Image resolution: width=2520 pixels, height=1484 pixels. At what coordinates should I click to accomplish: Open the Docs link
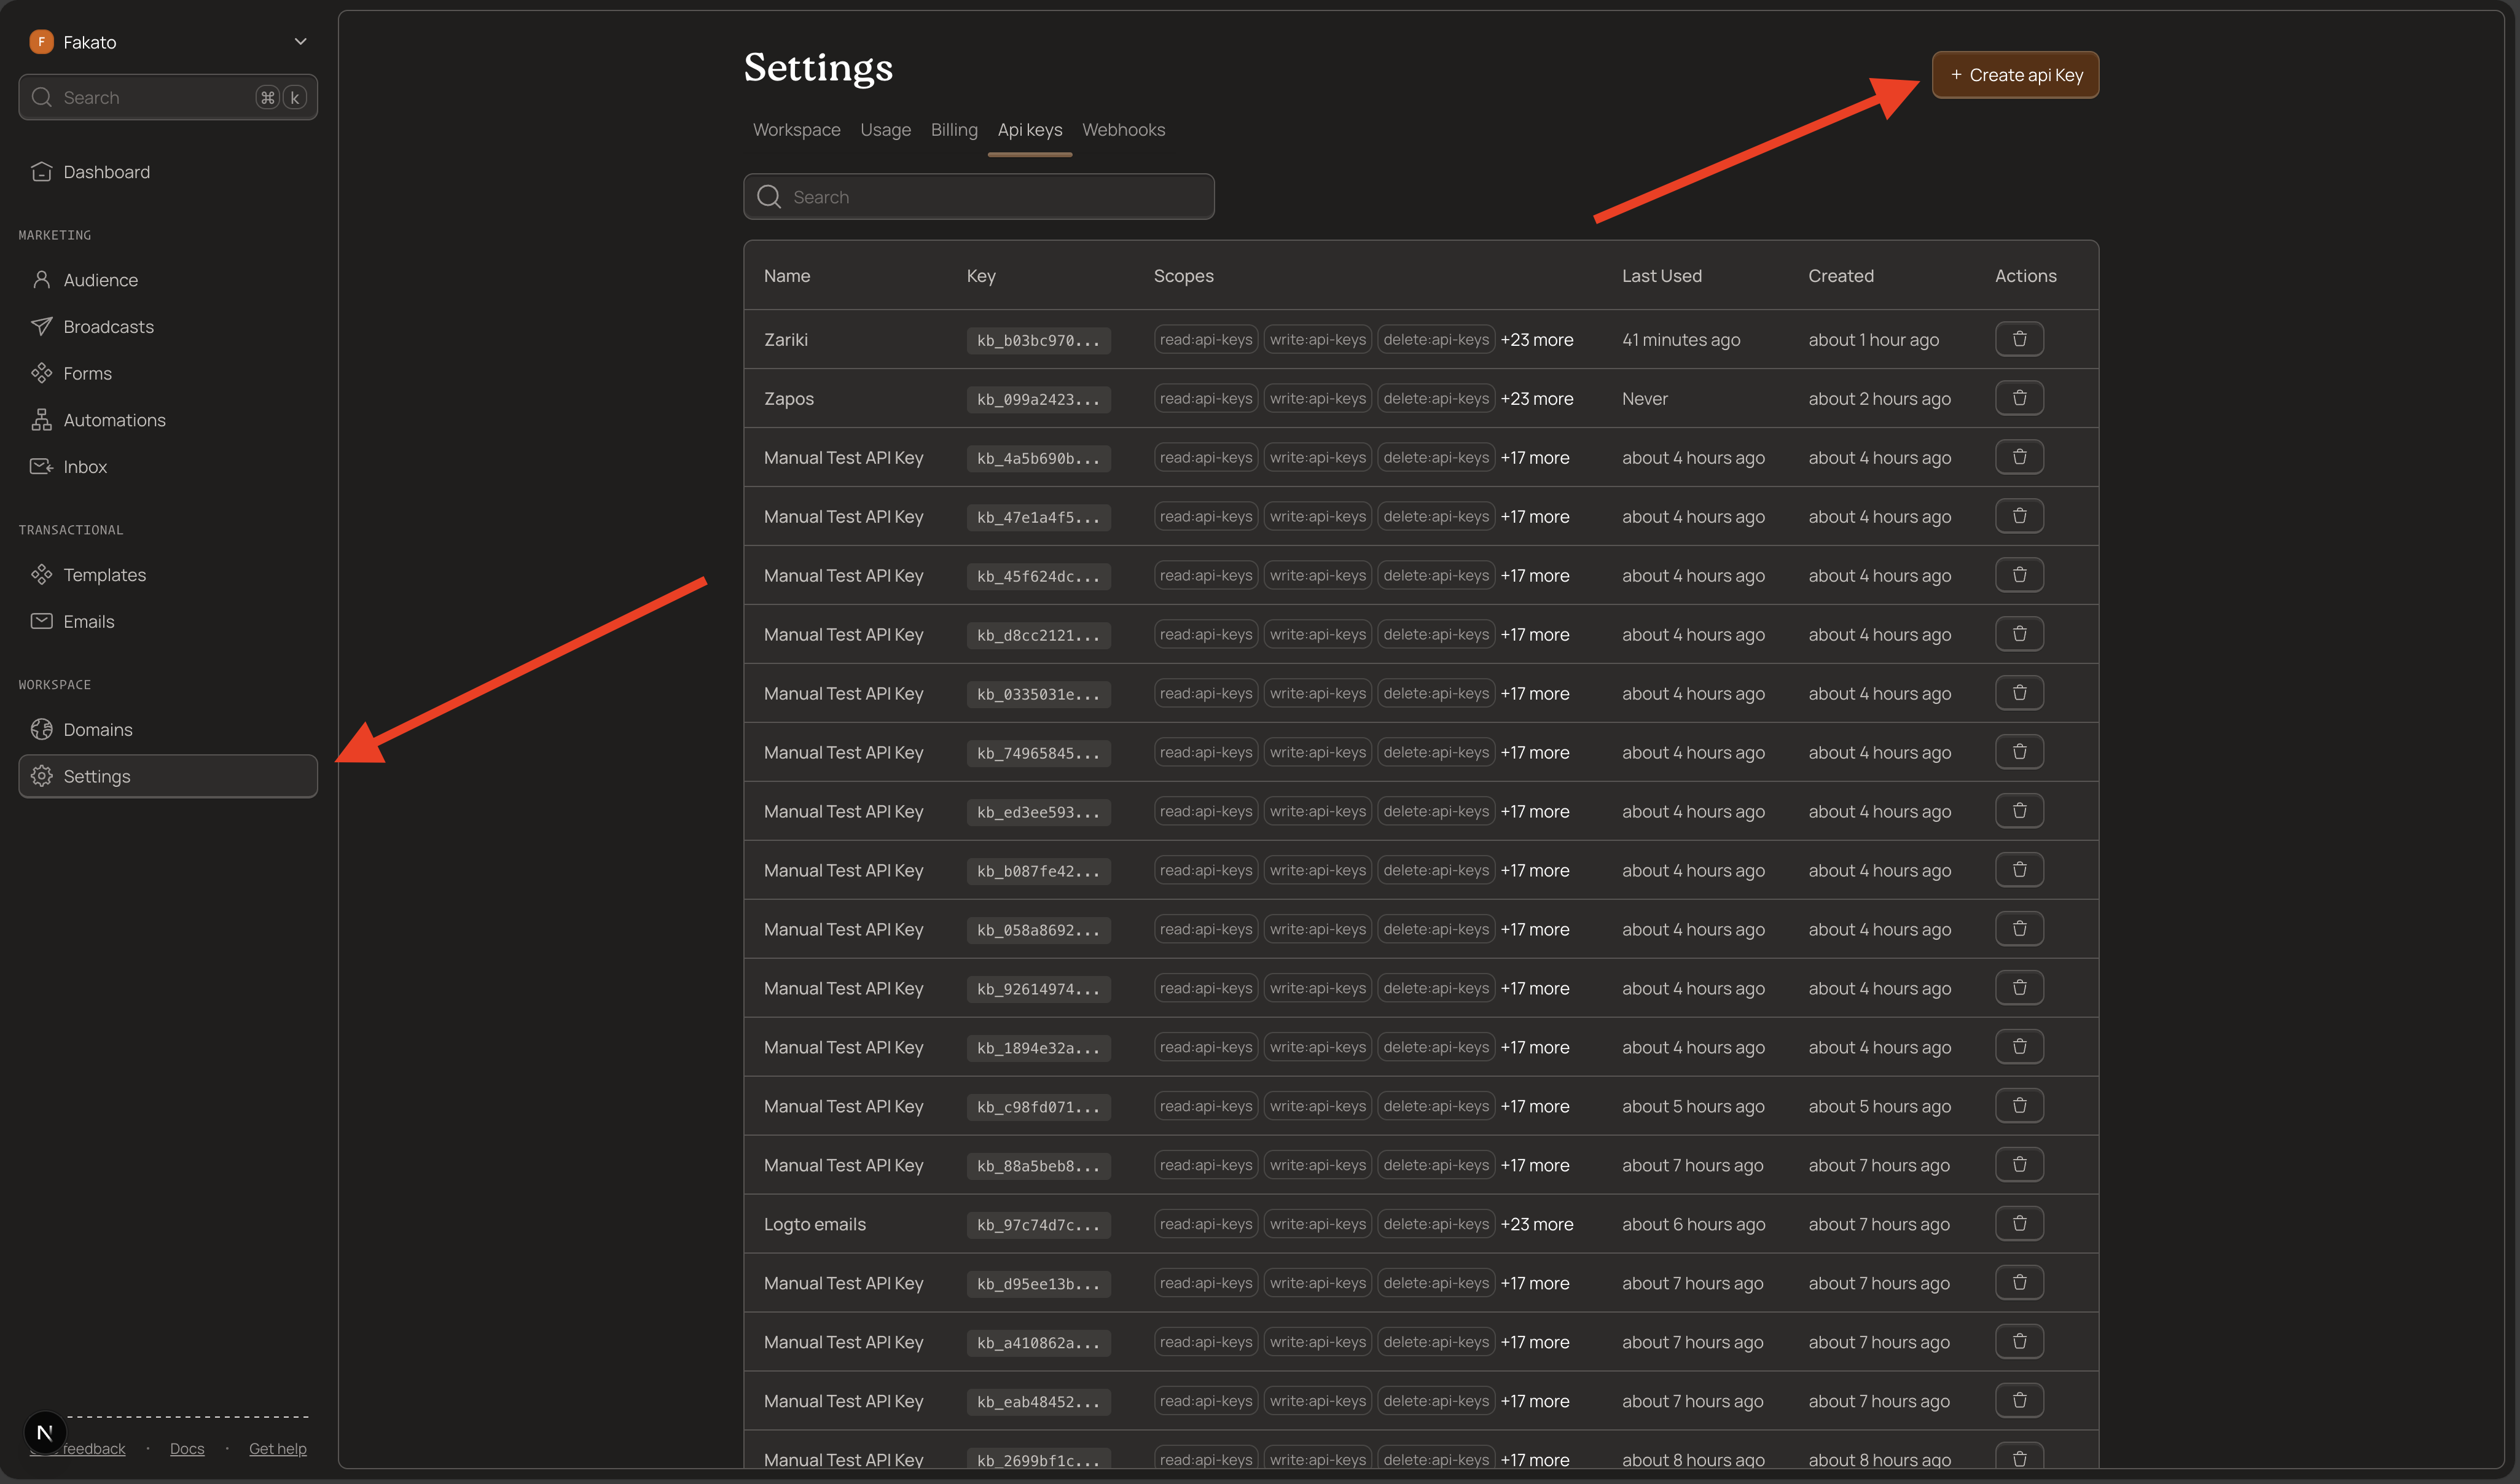[x=186, y=1448]
